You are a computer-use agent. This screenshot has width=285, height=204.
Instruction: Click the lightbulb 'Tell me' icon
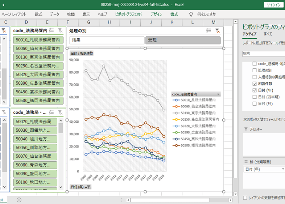[x=191, y=14]
